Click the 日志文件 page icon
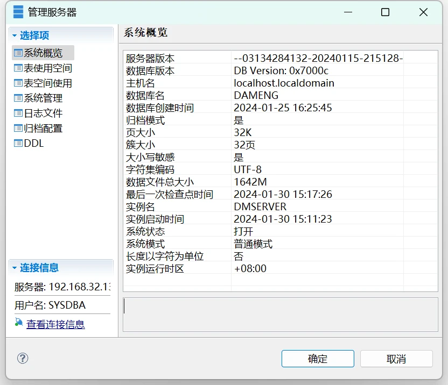Viewport: 448px width, 385px height. [x=18, y=113]
